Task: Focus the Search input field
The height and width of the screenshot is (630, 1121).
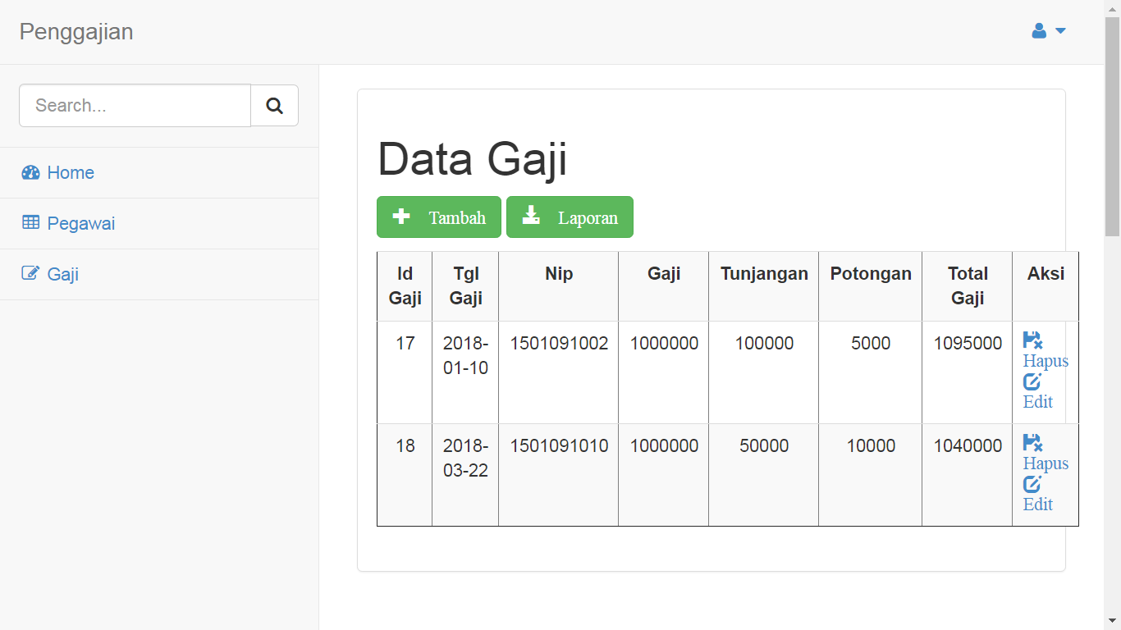Action: (x=135, y=106)
